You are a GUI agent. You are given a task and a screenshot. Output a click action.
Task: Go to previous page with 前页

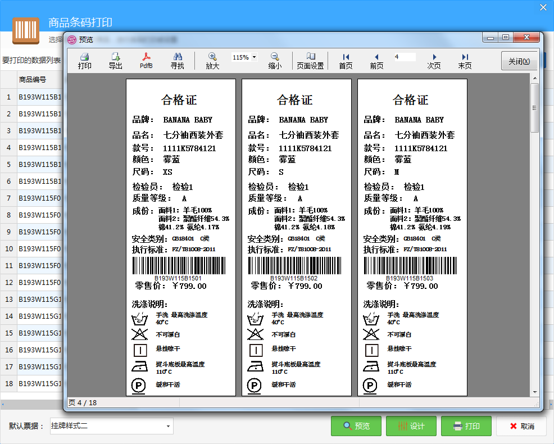click(376, 61)
